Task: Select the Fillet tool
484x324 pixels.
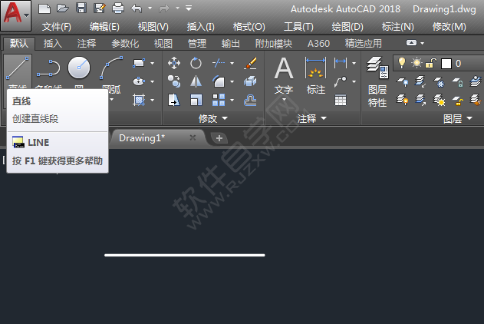Action: 219,81
